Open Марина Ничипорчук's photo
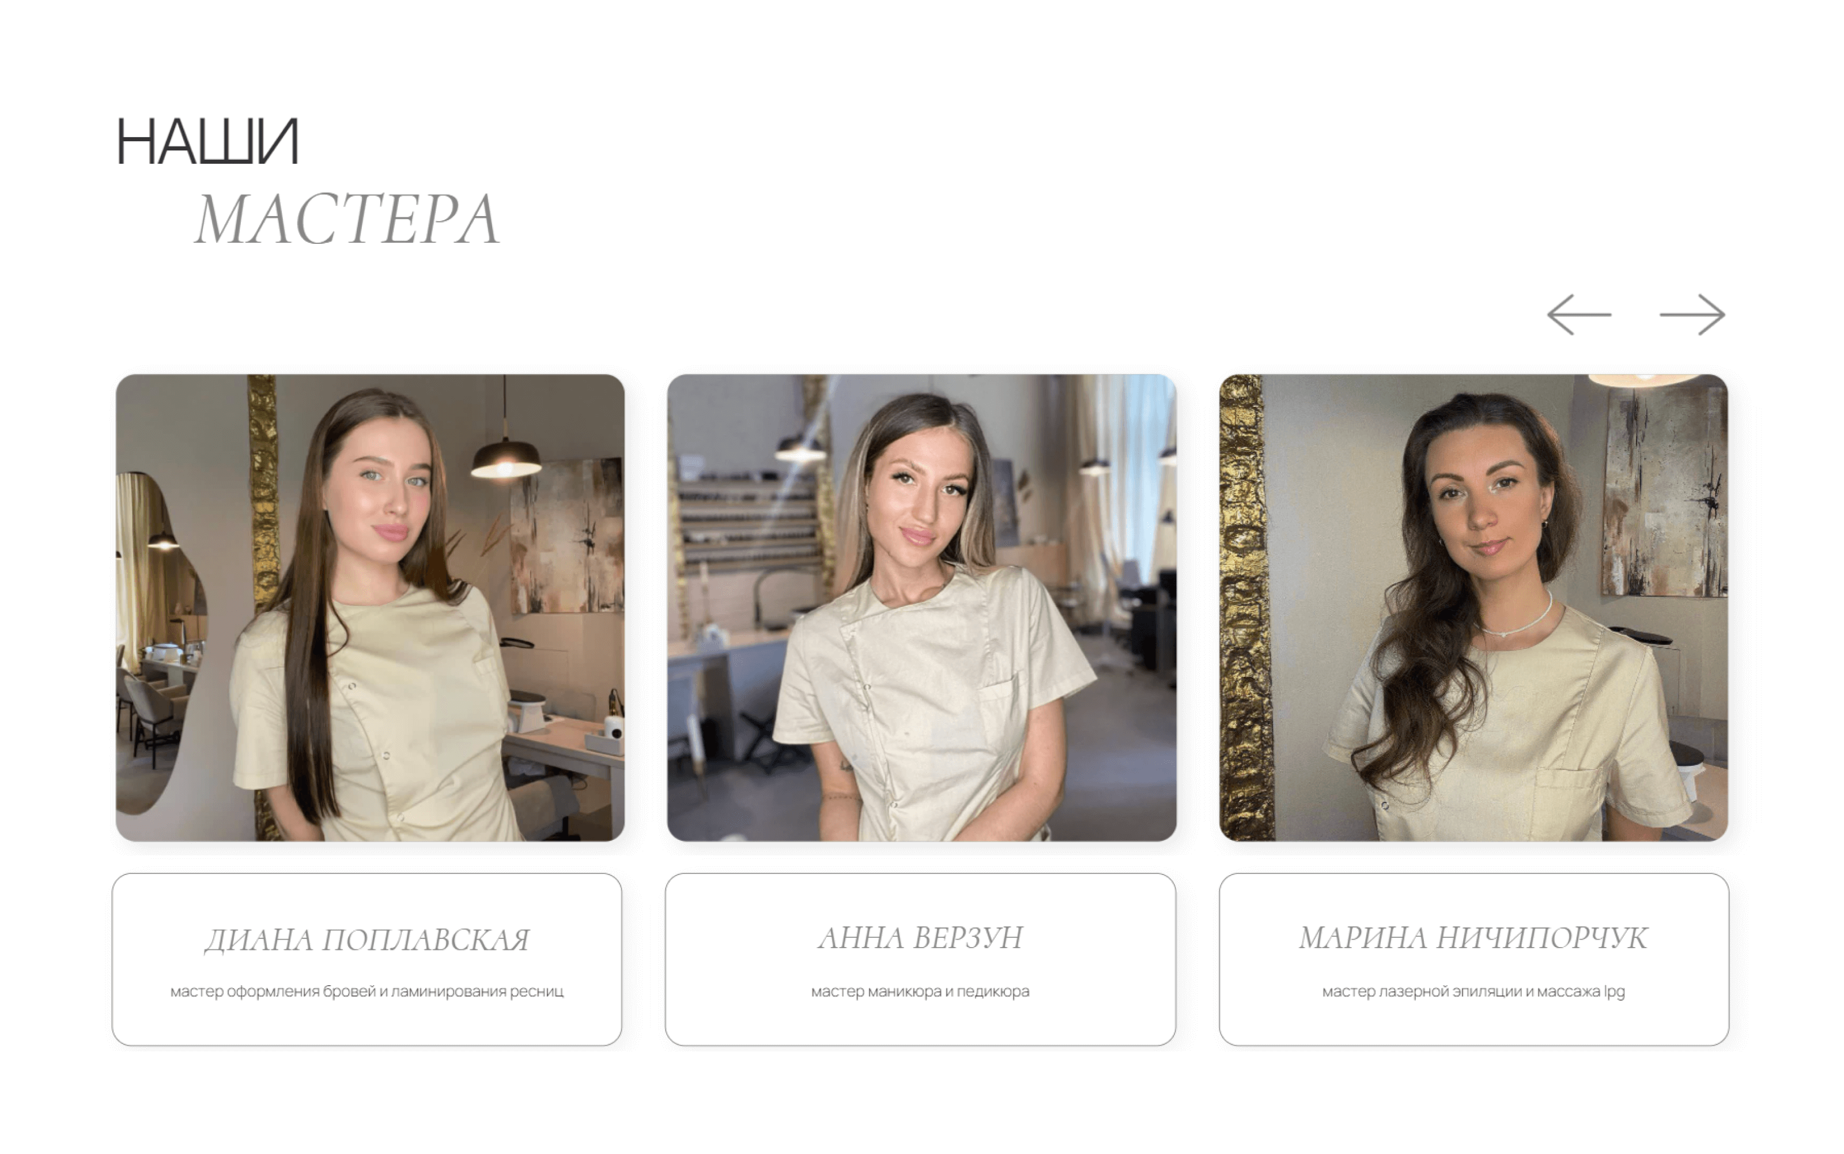 tap(1473, 608)
